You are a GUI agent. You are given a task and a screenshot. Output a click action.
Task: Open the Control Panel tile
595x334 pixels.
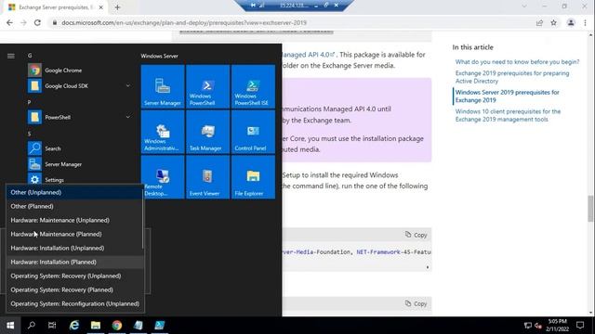[x=253, y=132]
